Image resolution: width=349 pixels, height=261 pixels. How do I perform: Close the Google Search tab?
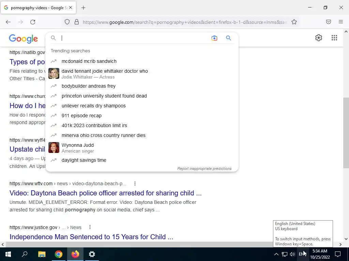pos(71,7)
